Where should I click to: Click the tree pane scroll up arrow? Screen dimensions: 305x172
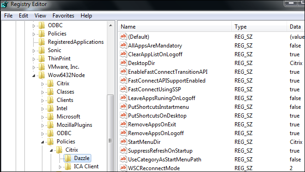(111, 25)
